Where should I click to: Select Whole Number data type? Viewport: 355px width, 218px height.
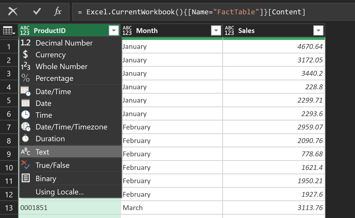(61, 67)
